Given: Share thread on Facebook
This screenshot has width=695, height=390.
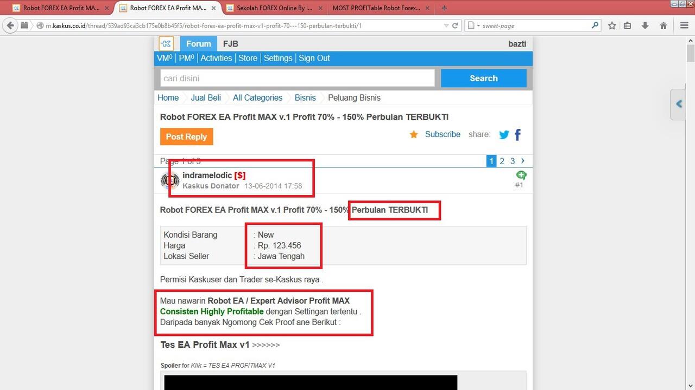Looking at the screenshot, I should click(x=517, y=135).
